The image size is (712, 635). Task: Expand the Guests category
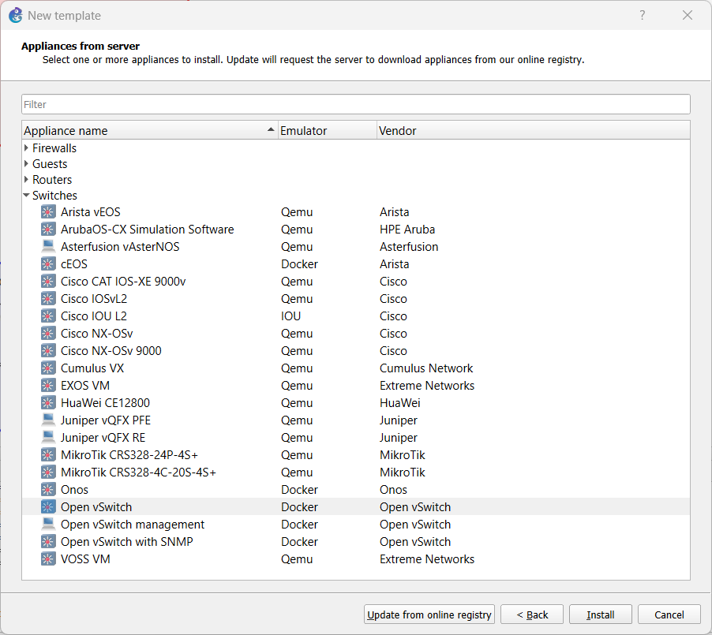pos(26,164)
